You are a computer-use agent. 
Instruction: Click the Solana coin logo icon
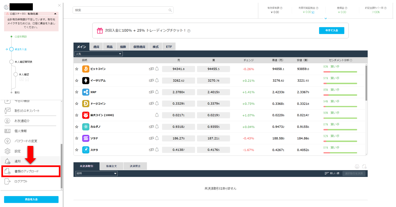(x=86, y=138)
